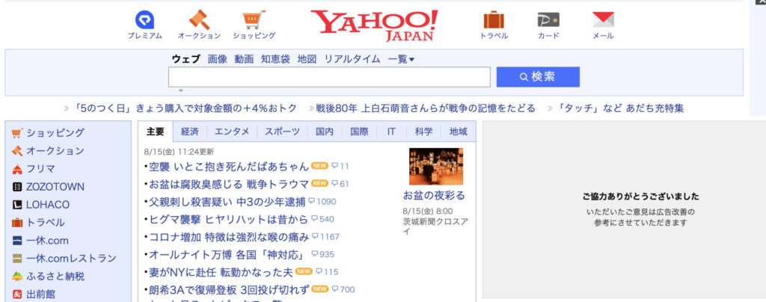
Task: Read the 朗希3Aで復帰登板 3回投げ切れず headline
Action: [x=229, y=289]
